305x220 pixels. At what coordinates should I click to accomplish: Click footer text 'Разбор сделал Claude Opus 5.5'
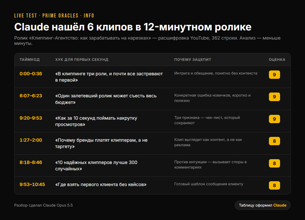[43, 205]
